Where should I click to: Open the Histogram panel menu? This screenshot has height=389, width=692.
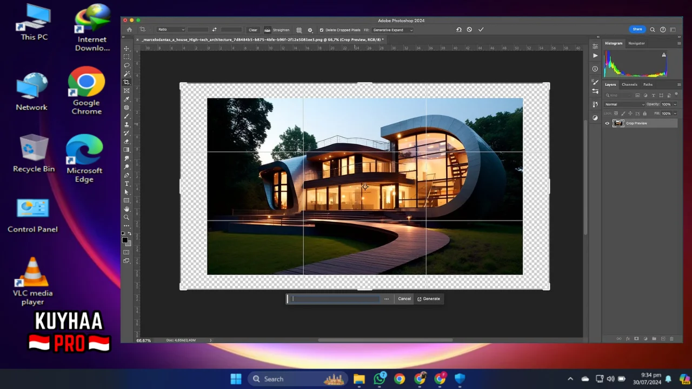pyautogui.click(x=679, y=43)
